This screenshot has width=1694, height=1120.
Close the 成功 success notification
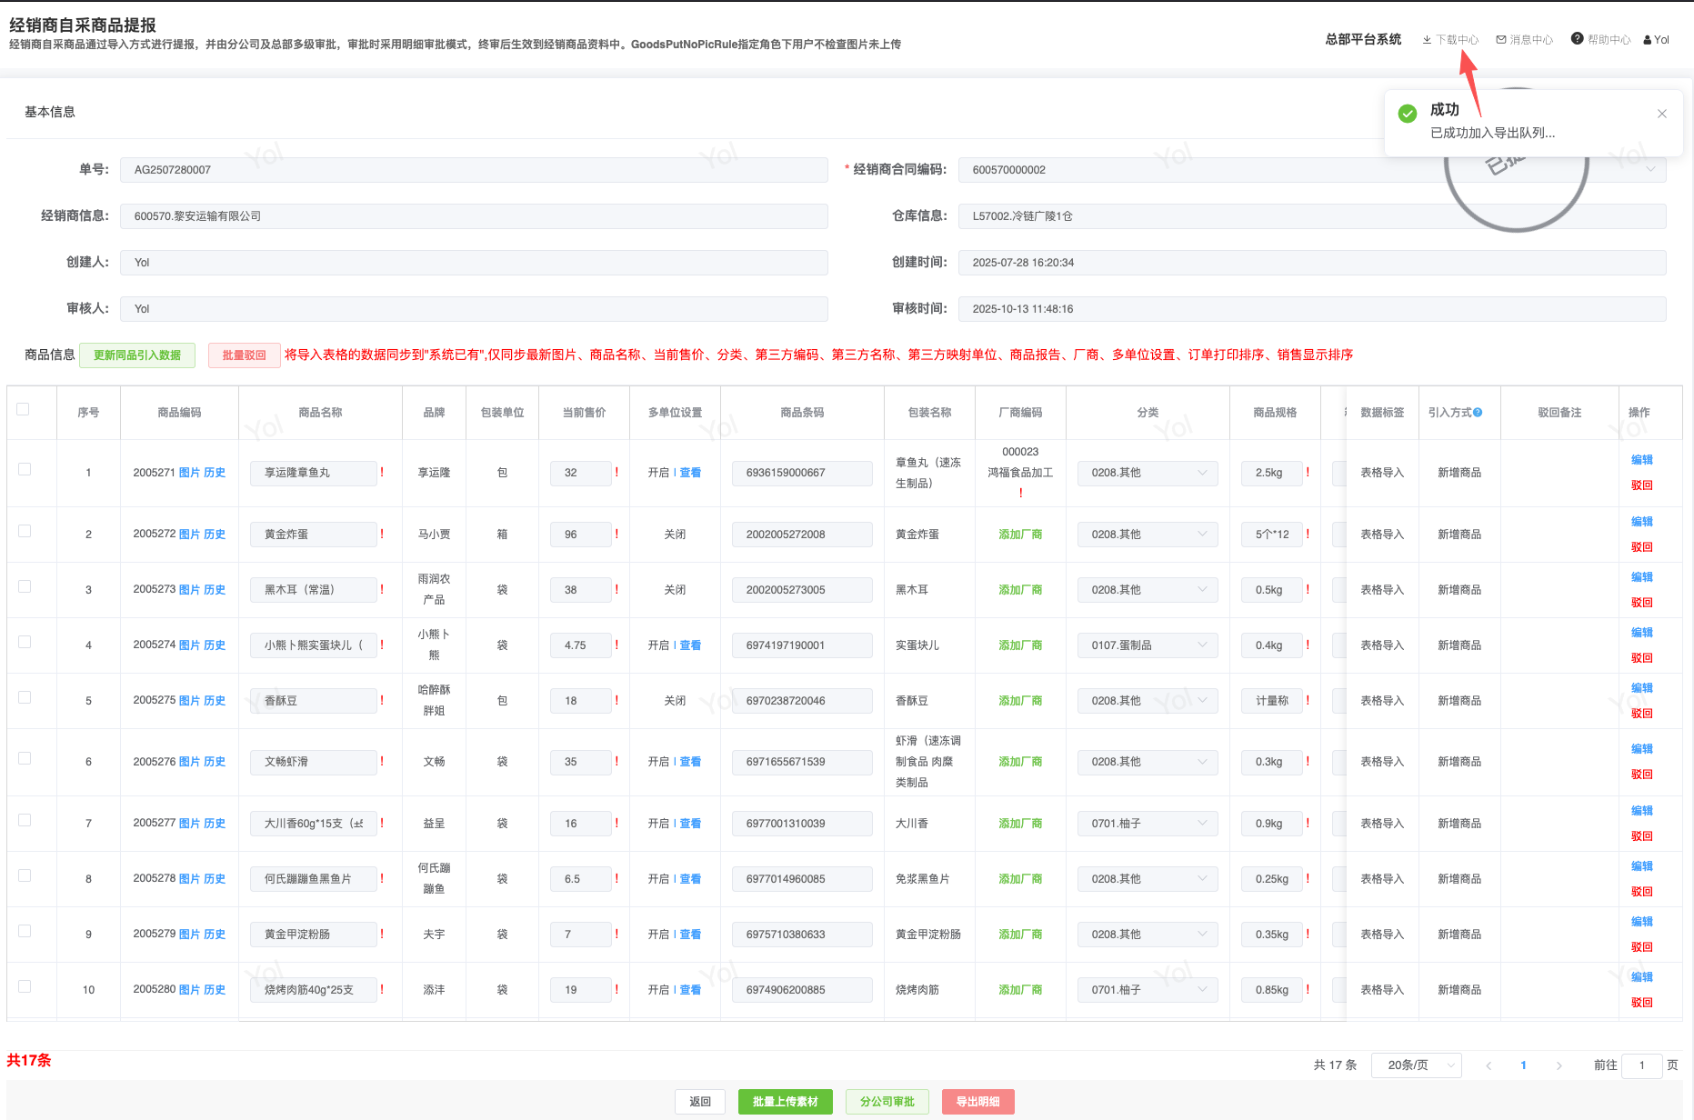(x=1661, y=114)
